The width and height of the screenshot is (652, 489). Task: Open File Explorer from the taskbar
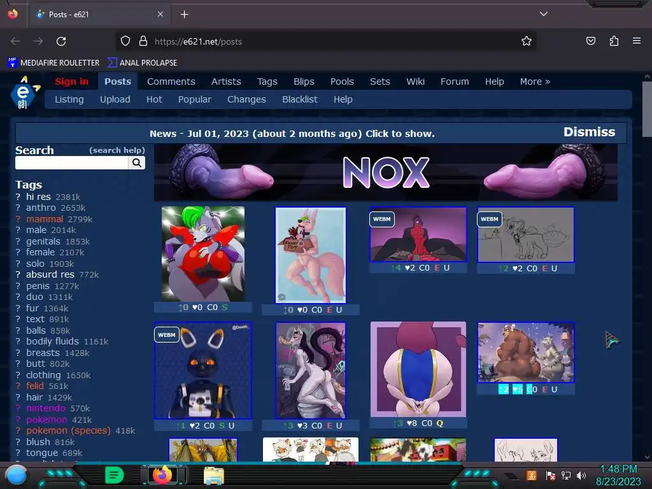214,475
